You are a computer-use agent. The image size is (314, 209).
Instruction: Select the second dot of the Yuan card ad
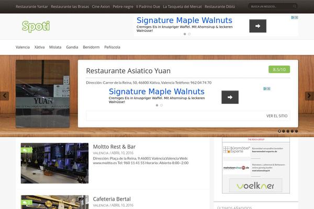161,105
